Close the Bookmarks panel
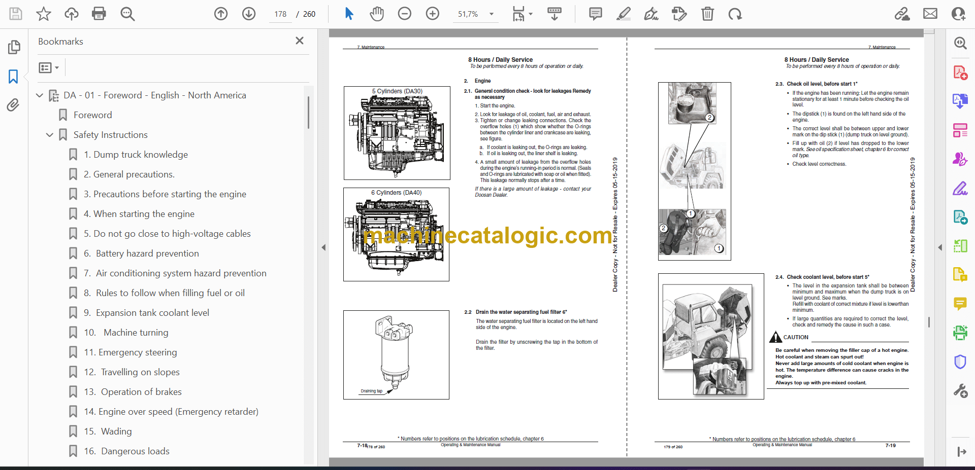The height and width of the screenshot is (470, 975). click(x=300, y=41)
